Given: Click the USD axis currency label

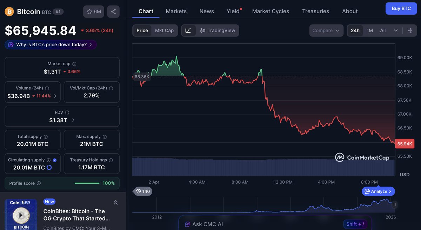Looking at the screenshot, I should [x=405, y=175].
